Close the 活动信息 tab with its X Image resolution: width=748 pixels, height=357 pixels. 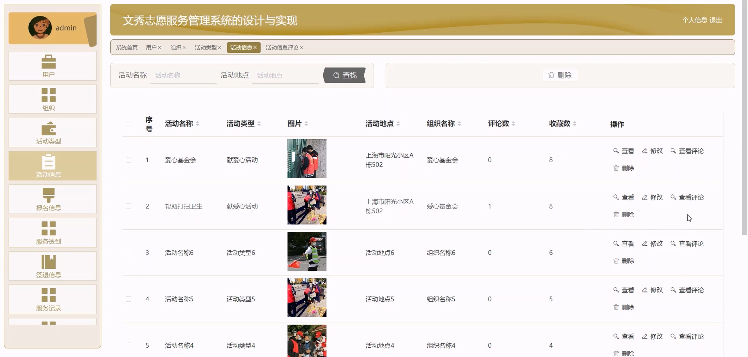[x=255, y=48]
